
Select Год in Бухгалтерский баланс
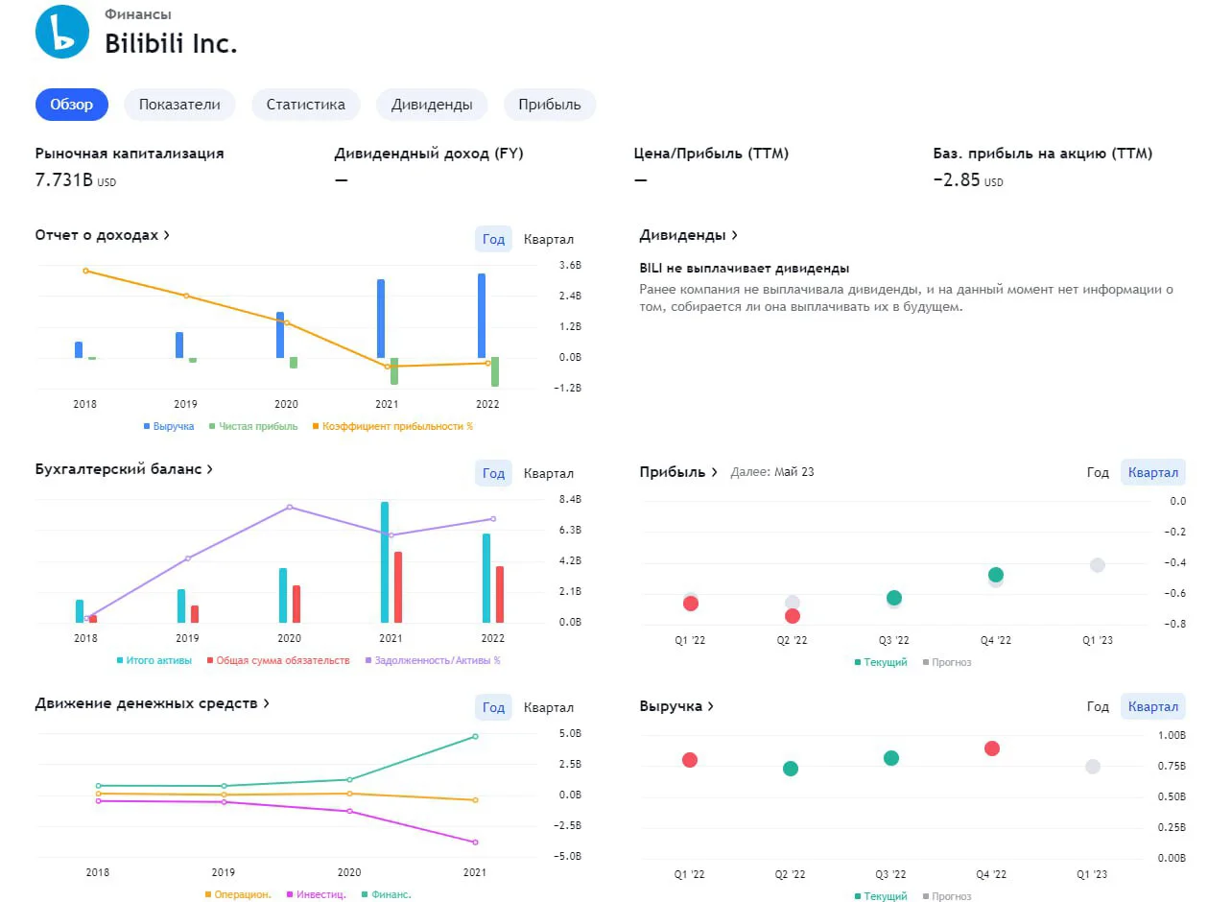[x=493, y=473]
